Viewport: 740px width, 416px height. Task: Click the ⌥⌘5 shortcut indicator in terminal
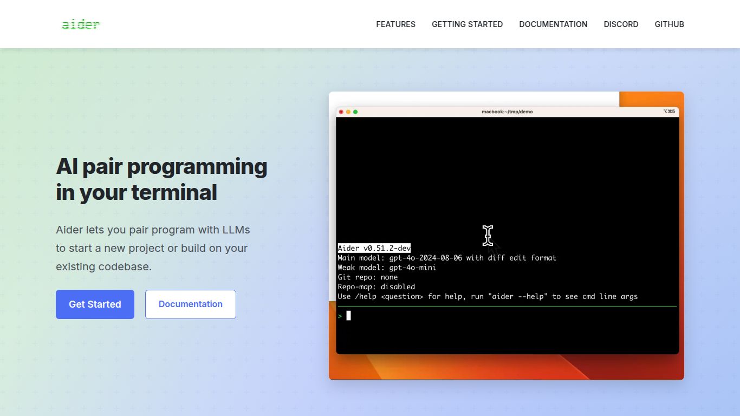pyautogui.click(x=669, y=112)
